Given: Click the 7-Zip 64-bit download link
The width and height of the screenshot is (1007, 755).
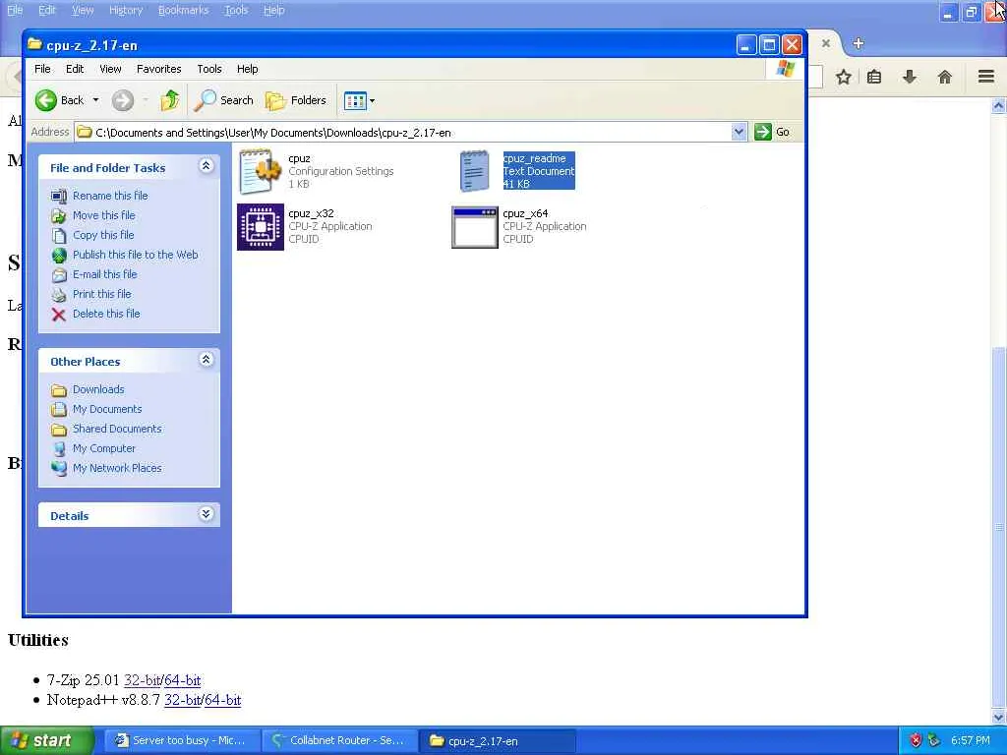Looking at the screenshot, I should pos(182,680).
